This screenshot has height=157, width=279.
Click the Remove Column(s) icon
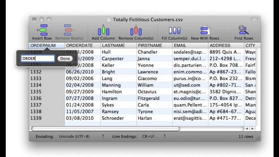coord(136,30)
